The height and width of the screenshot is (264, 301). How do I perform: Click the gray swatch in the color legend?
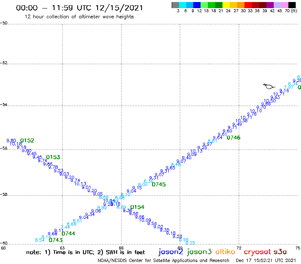click(175, 5)
